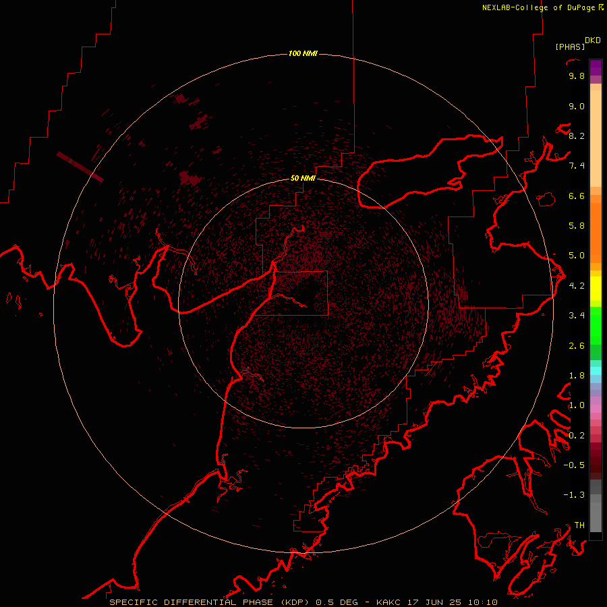The image size is (607, 607).
Task: Click the TH threshold label on scale
Action: [579, 525]
